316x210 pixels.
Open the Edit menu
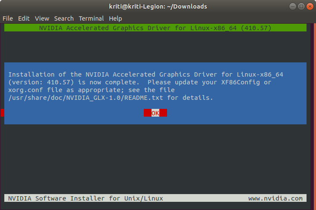tap(24, 19)
